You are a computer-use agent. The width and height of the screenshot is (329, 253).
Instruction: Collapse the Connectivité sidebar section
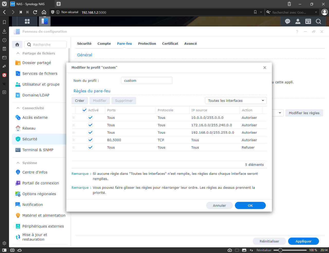(x=18, y=108)
